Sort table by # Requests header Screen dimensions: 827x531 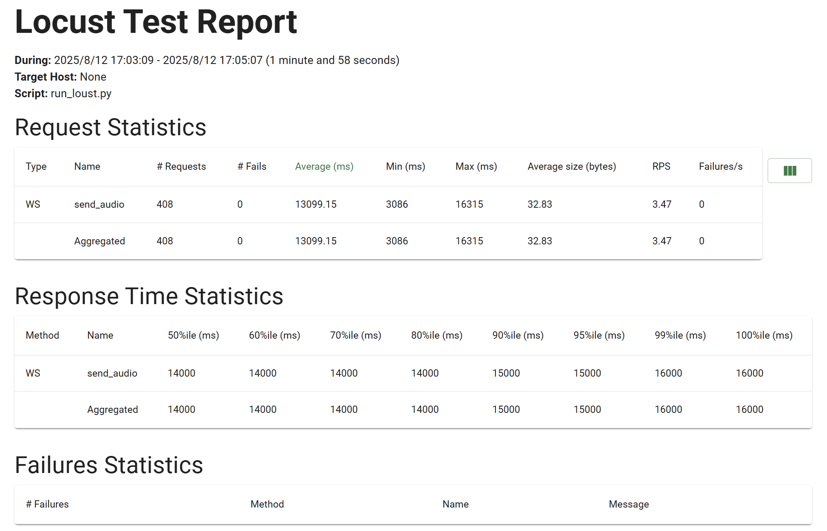tap(181, 166)
